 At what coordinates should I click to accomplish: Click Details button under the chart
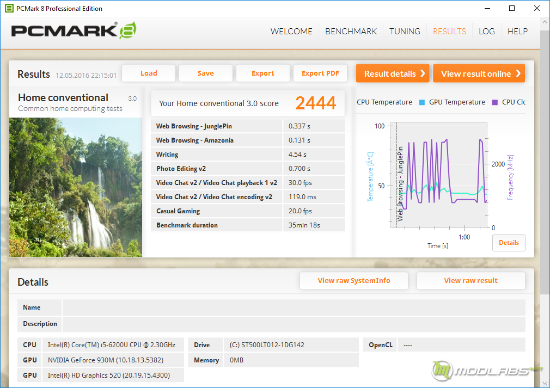509,243
